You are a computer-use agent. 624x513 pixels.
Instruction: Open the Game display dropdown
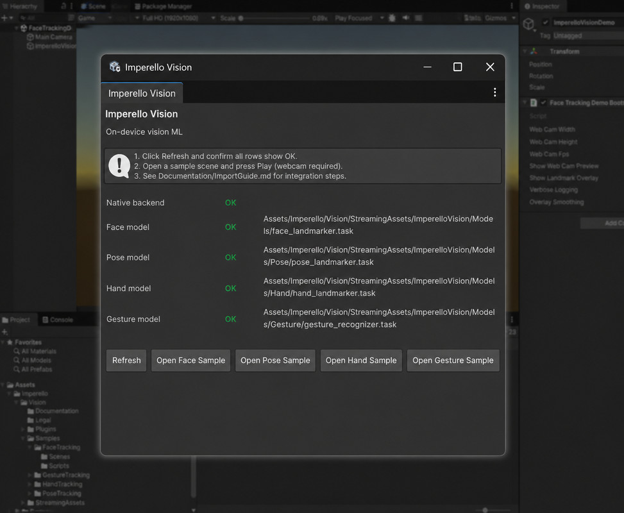[95, 18]
